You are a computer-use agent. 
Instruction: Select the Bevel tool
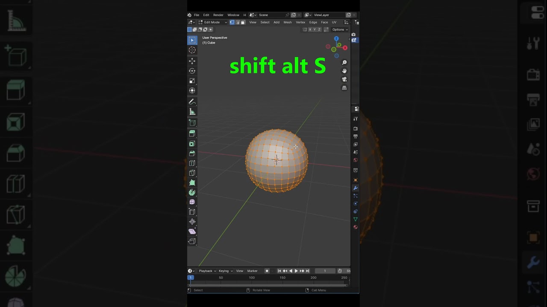point(192,153)
